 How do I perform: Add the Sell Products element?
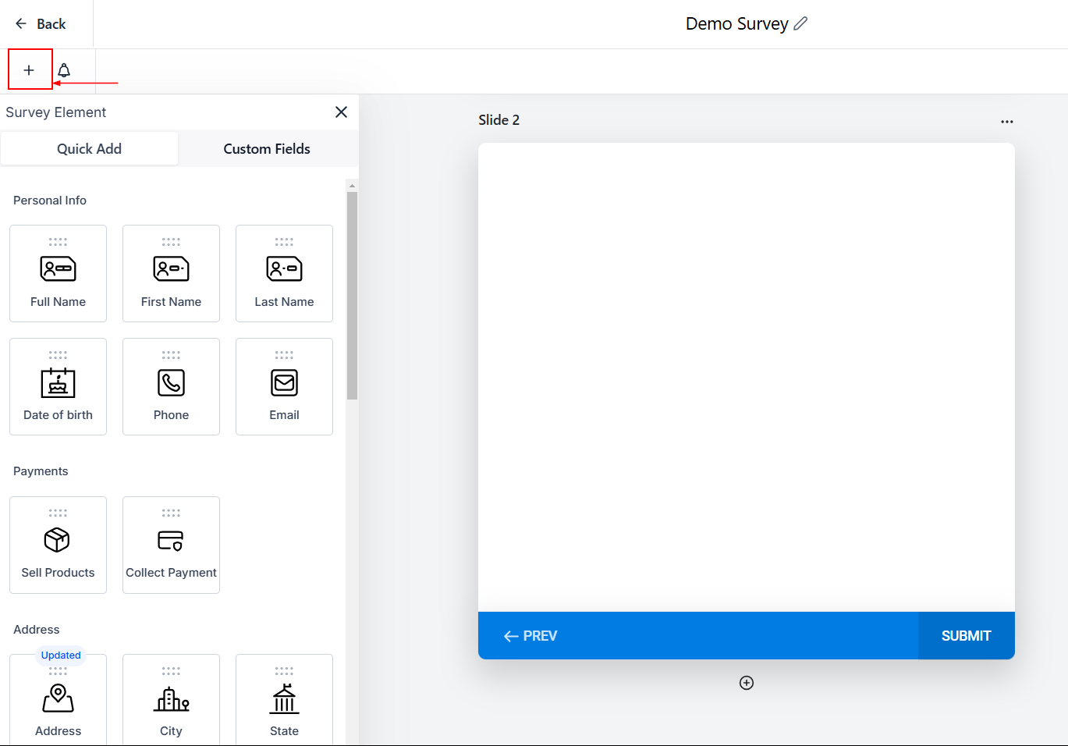pyautogui.click(x=59, y=545)
